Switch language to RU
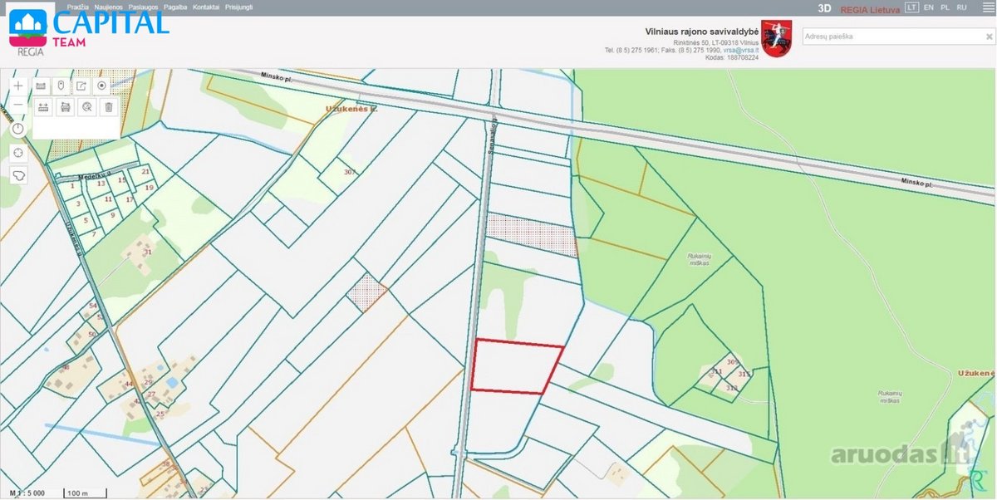This screenshot has width=997, height=500. [961, 7]
